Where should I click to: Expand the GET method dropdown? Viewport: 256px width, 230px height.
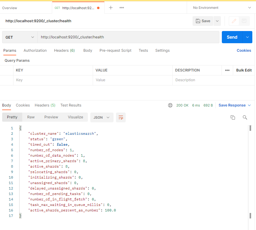(20, 37)
